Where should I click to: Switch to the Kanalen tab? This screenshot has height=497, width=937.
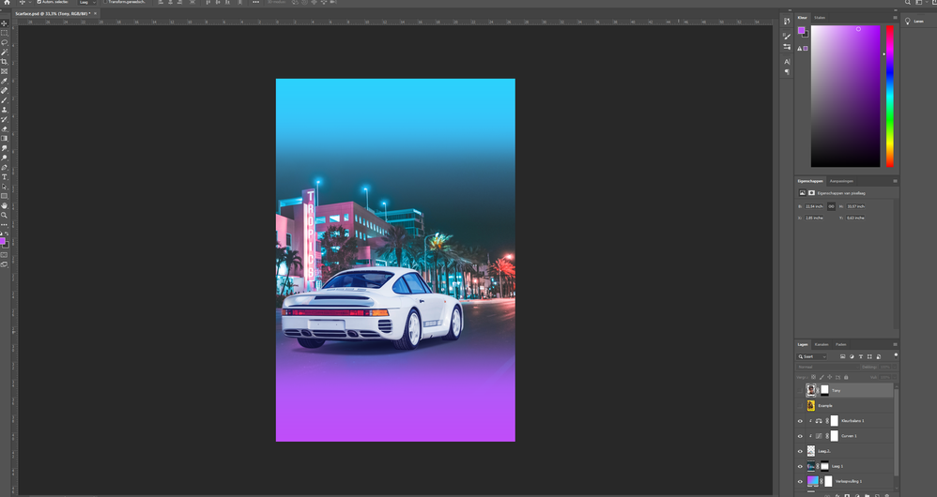click(822, 344)
